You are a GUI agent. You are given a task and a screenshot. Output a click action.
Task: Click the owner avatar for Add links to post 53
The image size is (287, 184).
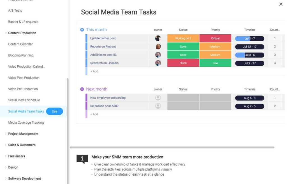[x=158, y=55]
